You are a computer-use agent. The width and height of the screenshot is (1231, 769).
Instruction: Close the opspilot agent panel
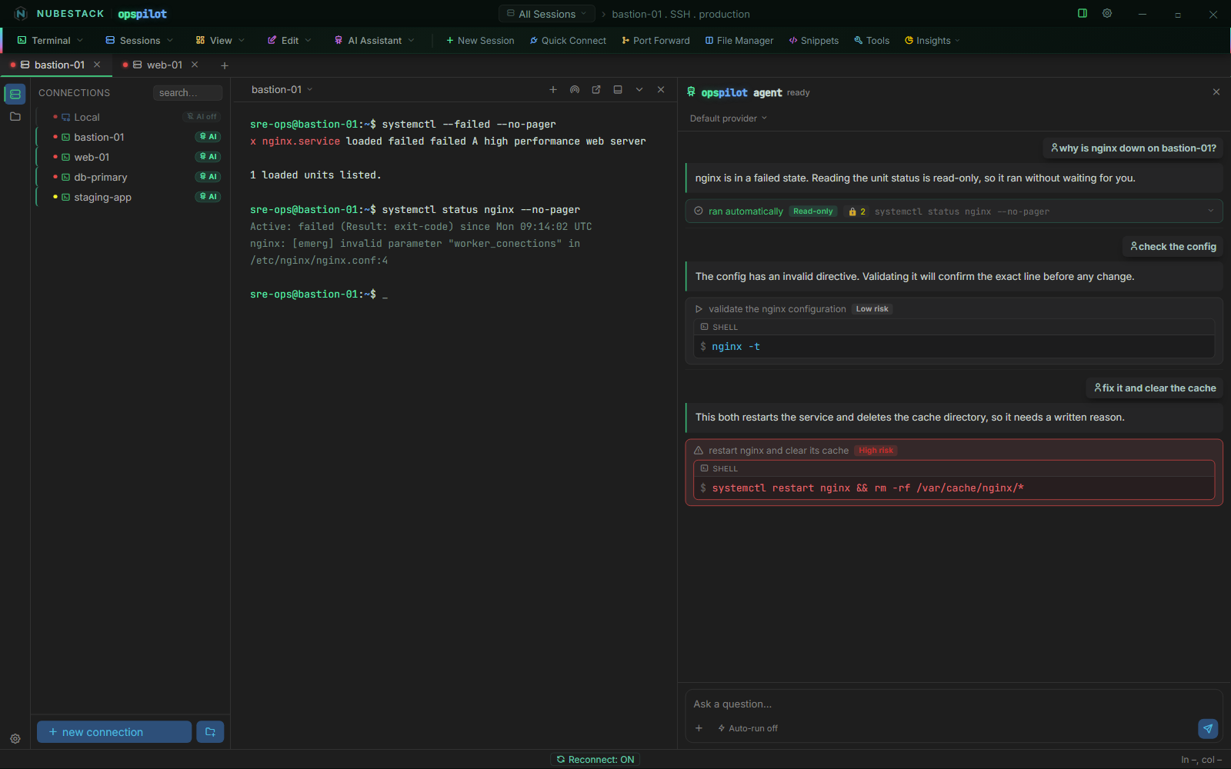point(1216,92)
